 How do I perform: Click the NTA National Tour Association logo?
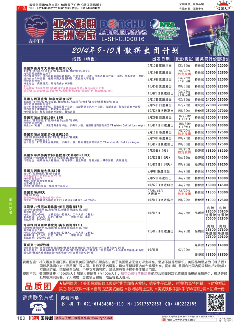point(165,29)
